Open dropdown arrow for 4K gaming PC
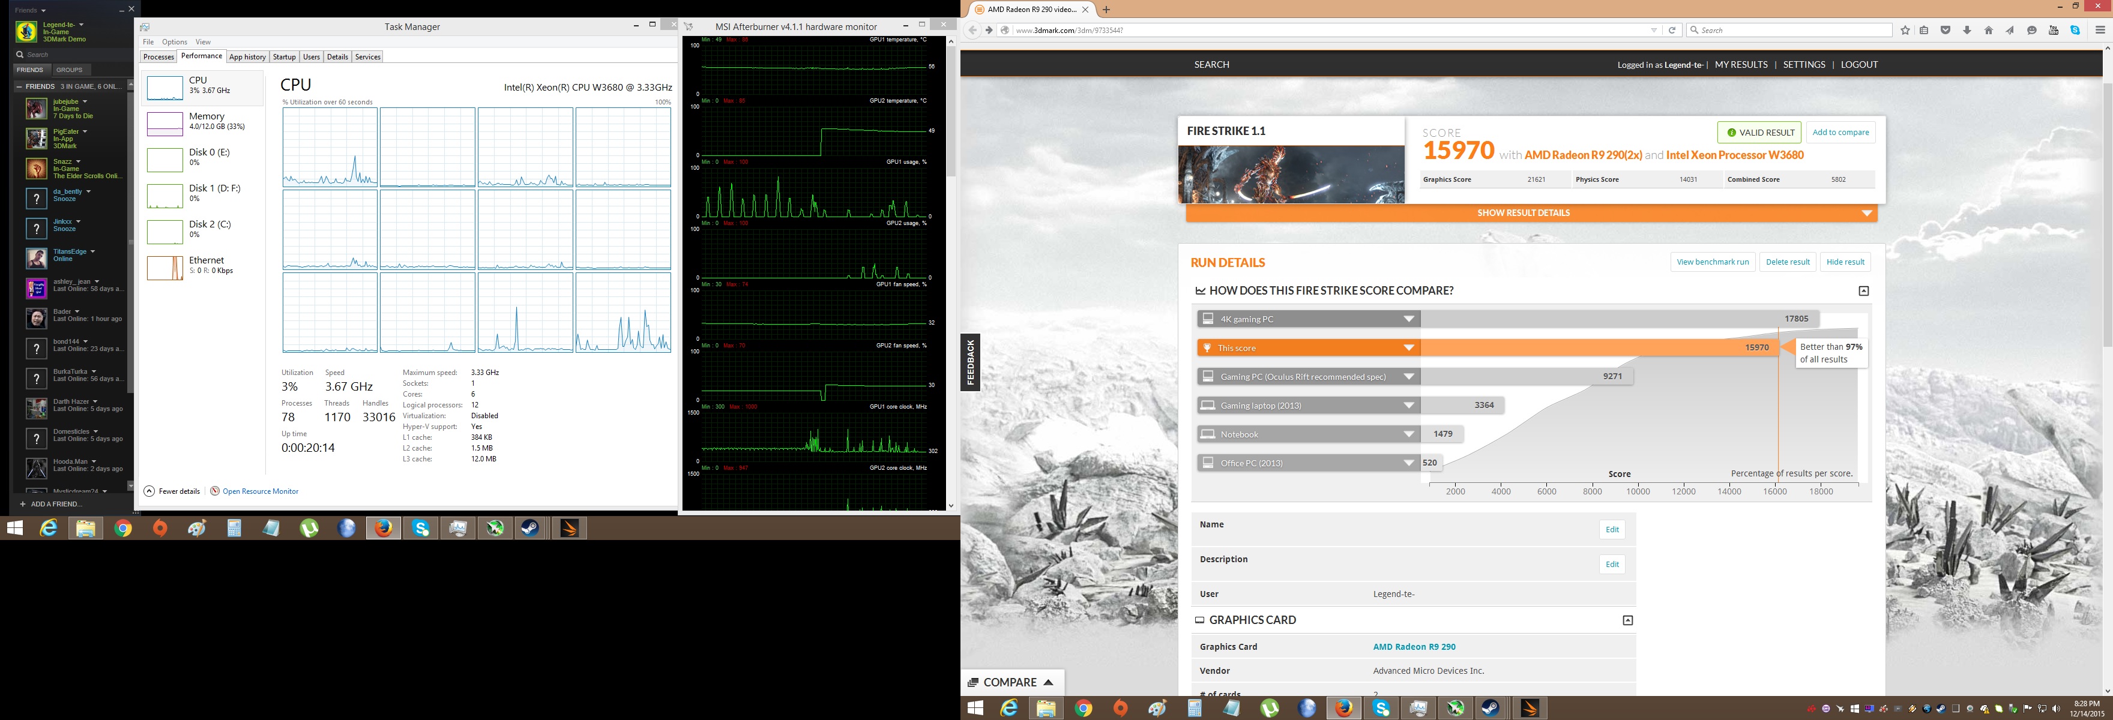The image size is (2113, 720). pyautogui.click(x=1408, y=319)
